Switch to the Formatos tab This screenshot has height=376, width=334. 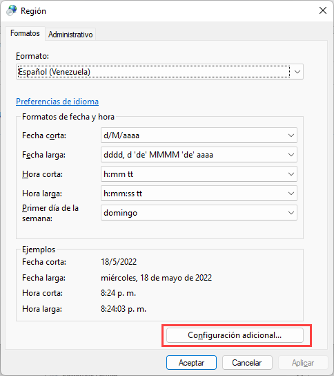coord(25,33)
